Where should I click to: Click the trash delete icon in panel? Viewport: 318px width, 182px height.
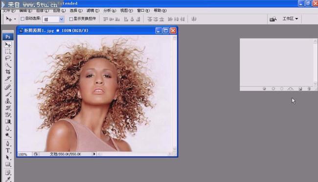click(309, 89)
